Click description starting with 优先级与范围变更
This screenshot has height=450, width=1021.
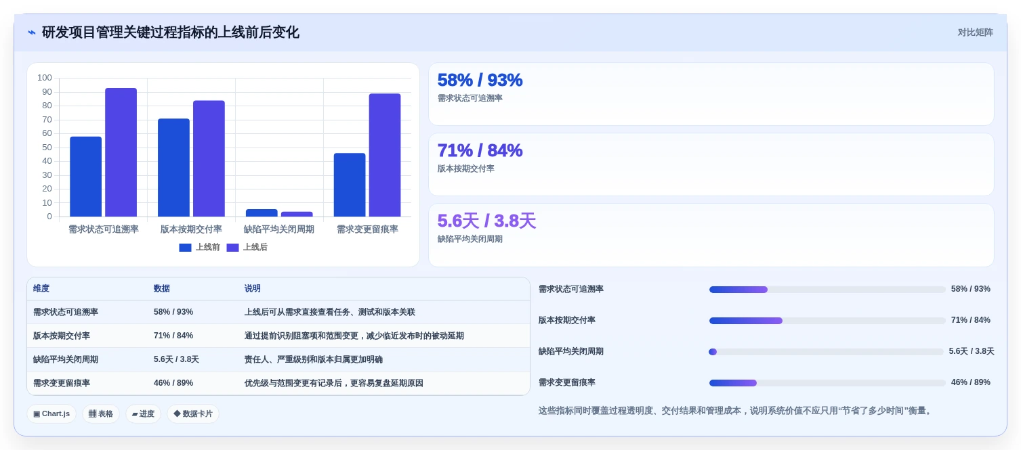334,383
